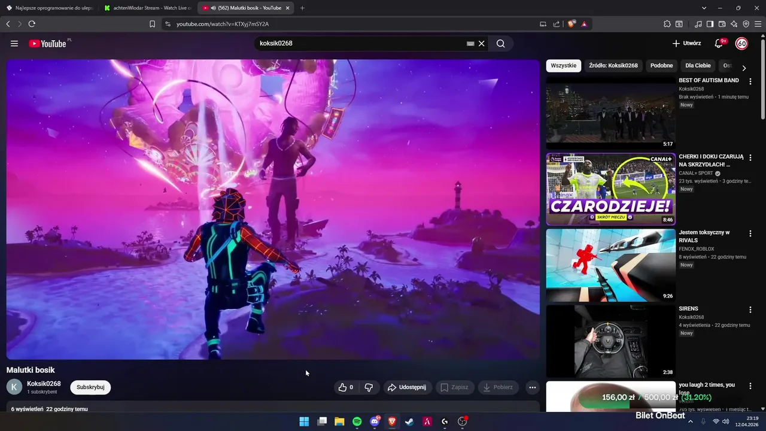Open the Brave Wallet icon
The width and height of the screenshot is (766, 431).
722,24
